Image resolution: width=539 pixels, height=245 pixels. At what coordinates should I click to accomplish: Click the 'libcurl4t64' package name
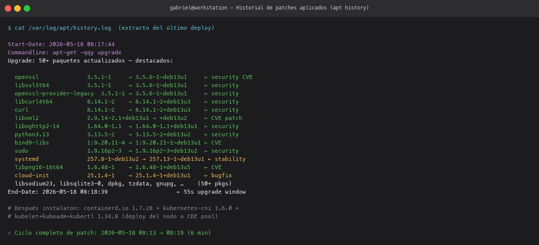tap(34, 102)
